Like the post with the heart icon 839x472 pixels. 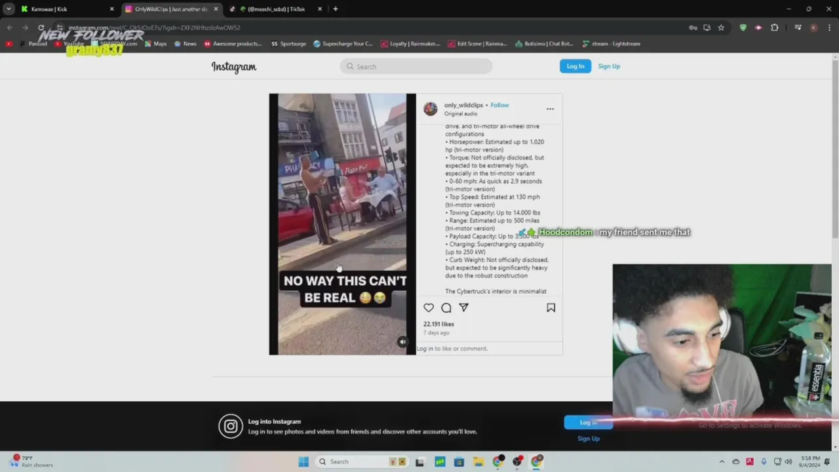tap(429, 307)
